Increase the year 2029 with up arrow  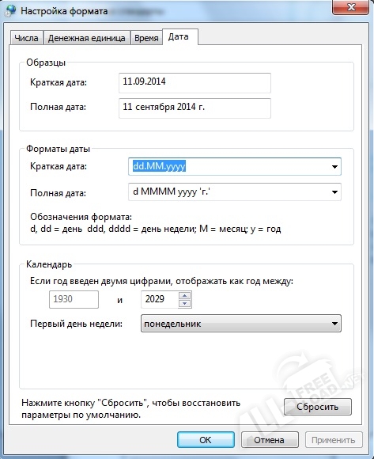(x=184, y=296)
